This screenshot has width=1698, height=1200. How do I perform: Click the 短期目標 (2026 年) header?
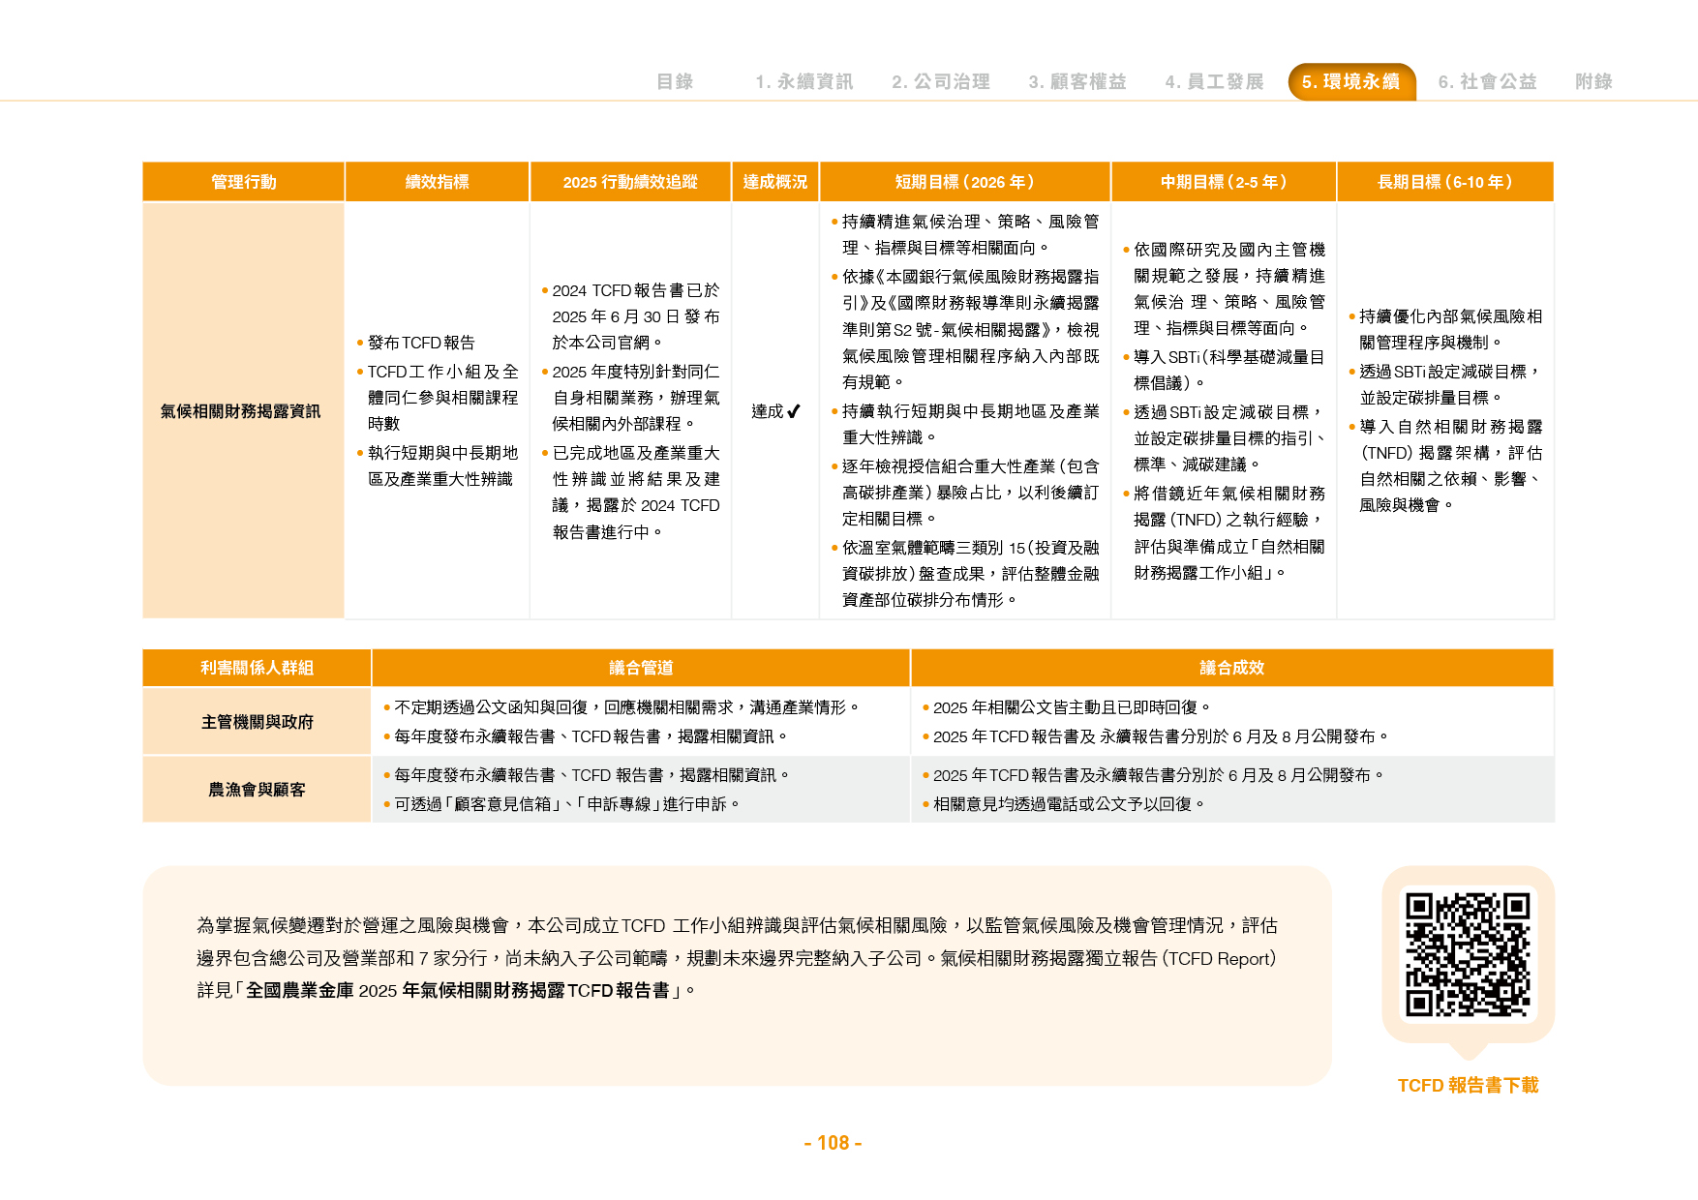(x=964, y=182)
